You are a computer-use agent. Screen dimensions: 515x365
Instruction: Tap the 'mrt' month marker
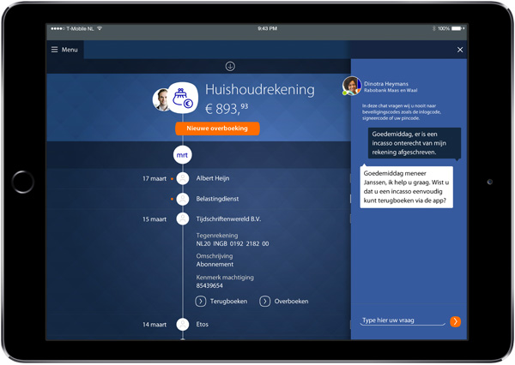click(x=182, y=155)
